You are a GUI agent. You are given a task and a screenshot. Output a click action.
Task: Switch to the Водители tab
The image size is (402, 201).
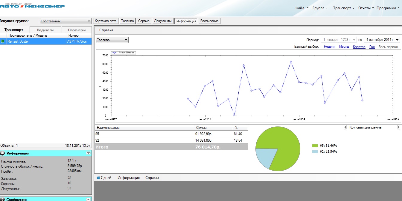pos(45,30)
